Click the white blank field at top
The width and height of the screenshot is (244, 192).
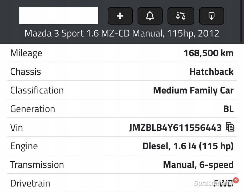(59, 15)
